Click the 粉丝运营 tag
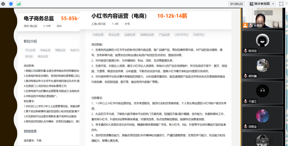This screenshot has width=289, height=146. [114, 35]
